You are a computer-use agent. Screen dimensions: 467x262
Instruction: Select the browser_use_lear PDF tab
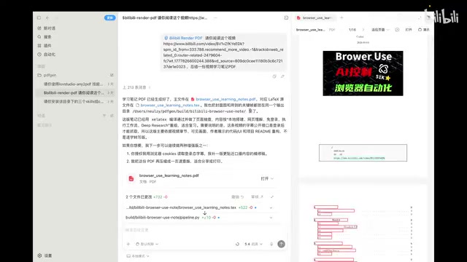315,17
